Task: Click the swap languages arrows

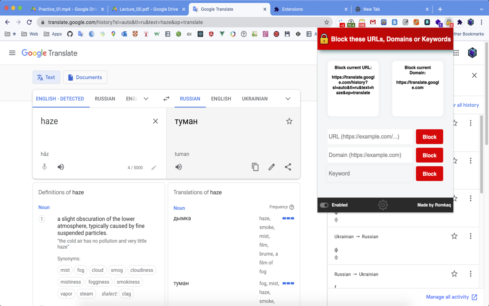Action: [x=166, y=98]
